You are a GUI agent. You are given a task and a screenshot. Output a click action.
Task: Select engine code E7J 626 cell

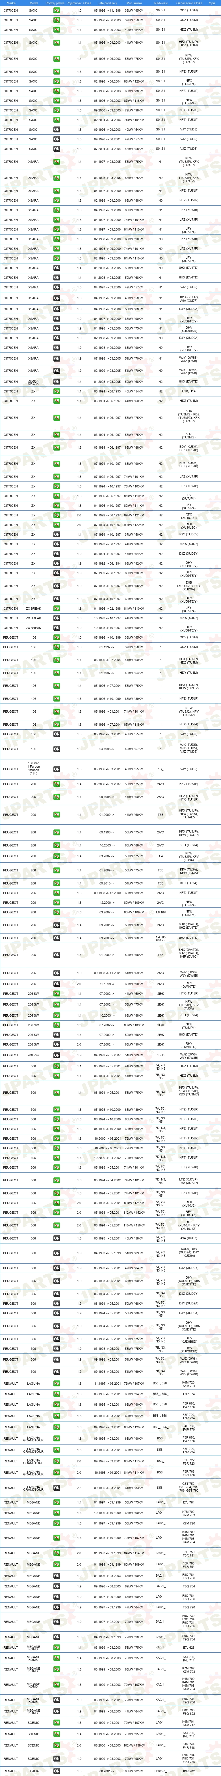point(189,1648)
